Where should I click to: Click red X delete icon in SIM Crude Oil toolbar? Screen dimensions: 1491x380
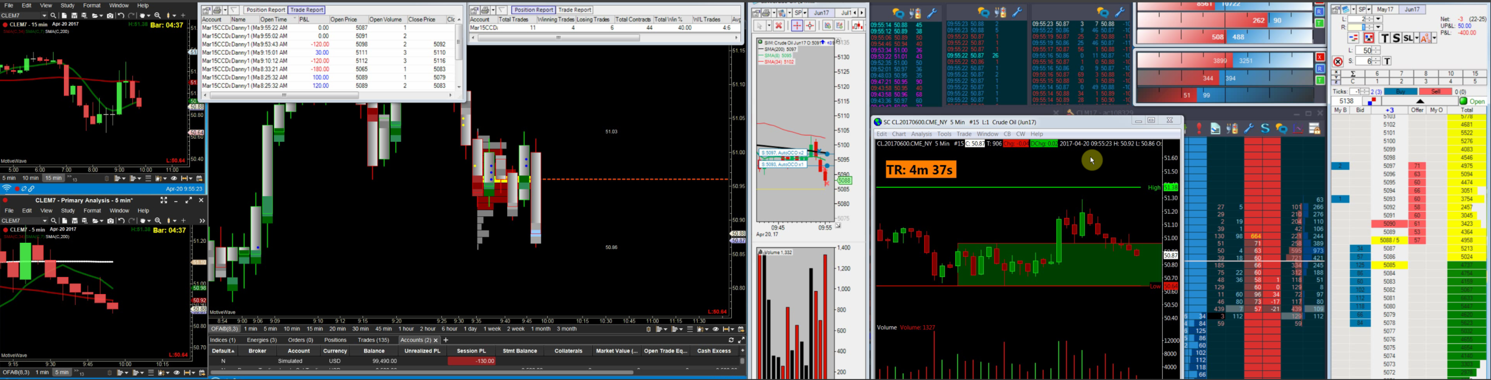click(x=778, y=25)
